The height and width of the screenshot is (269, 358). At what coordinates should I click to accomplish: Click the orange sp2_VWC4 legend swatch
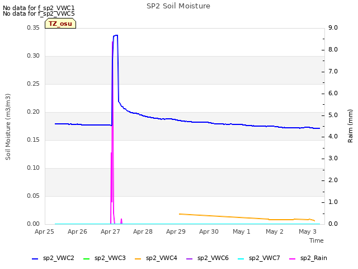point(138,259)
